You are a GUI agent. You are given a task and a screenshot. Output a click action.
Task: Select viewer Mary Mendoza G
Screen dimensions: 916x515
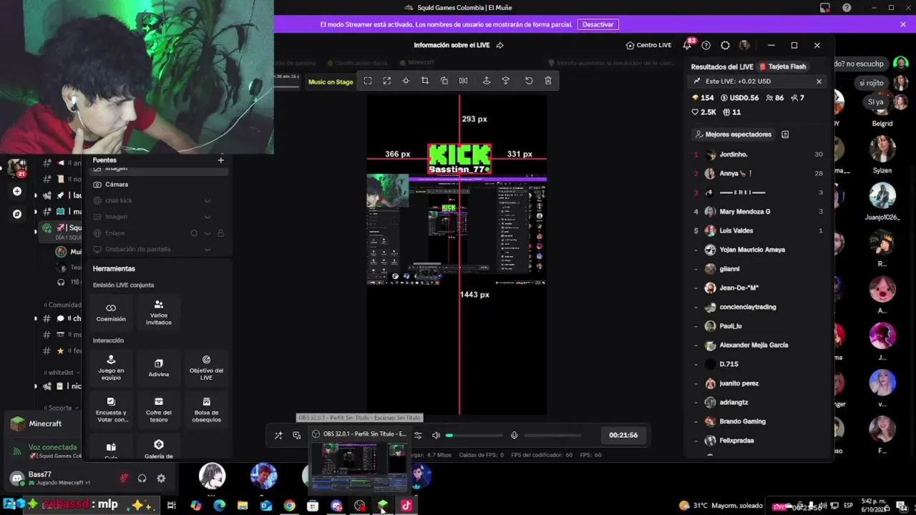pyautogui.click(x=758, y=212)
